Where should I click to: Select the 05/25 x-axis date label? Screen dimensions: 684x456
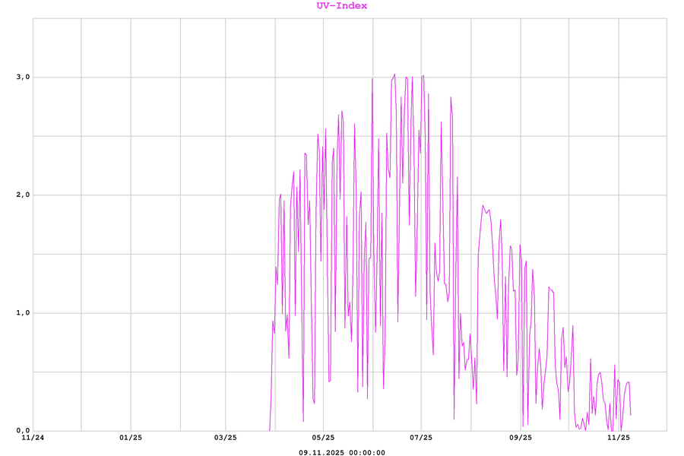click(323, 438)
